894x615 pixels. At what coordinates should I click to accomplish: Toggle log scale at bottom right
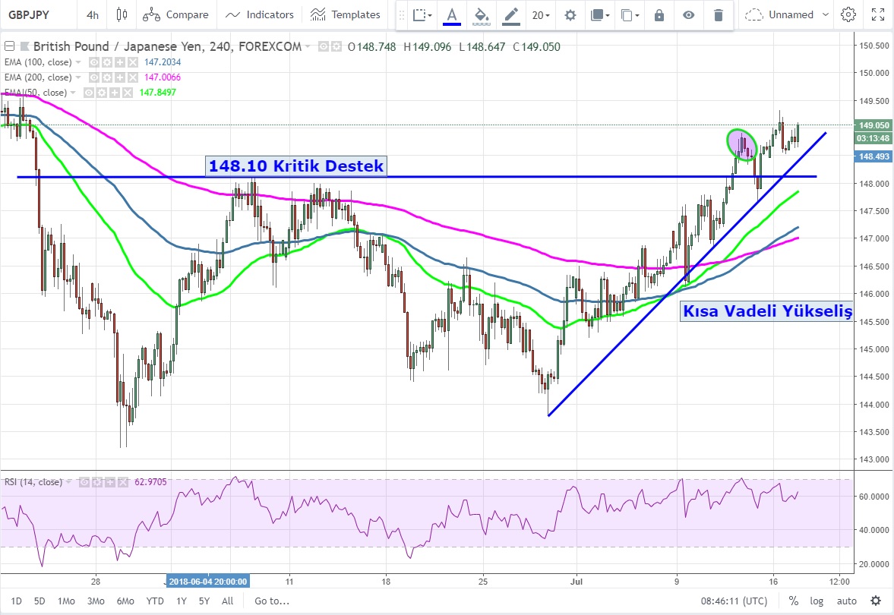[x=817, y=601]
